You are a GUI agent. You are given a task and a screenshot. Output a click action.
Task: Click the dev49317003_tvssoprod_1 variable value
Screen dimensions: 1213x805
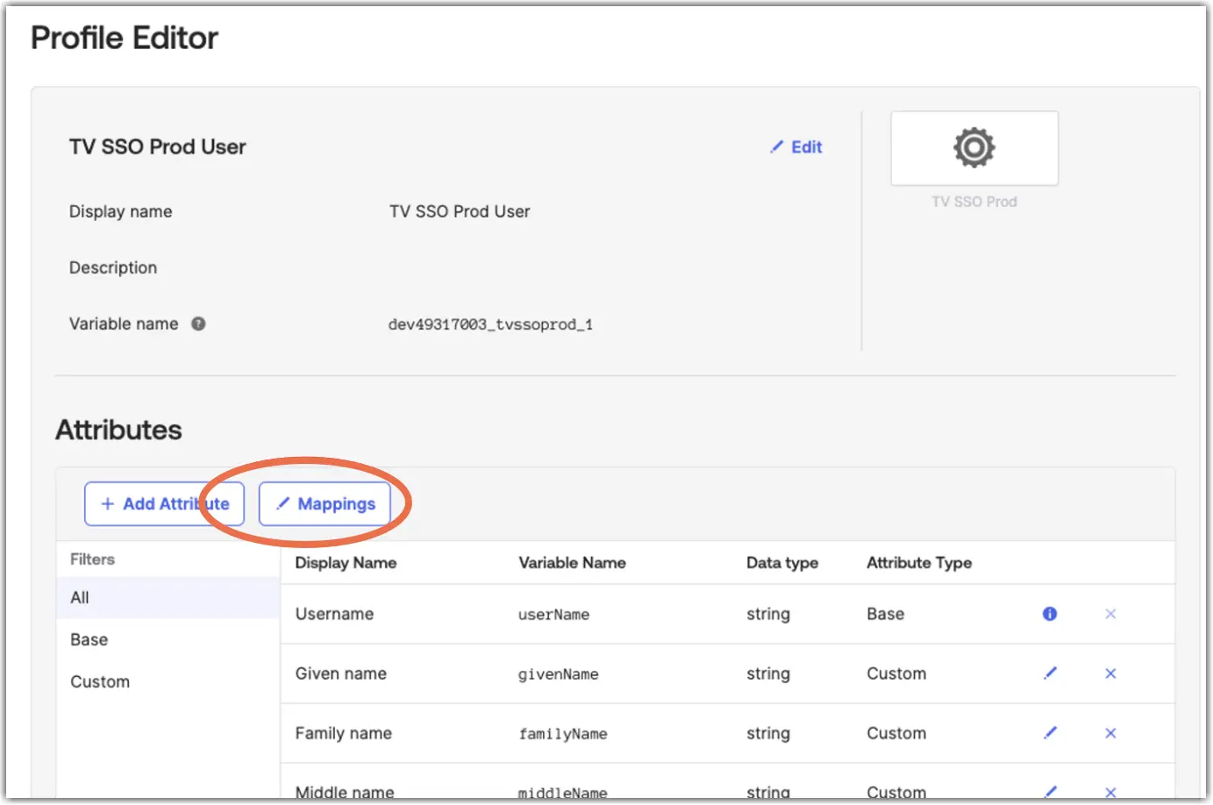coord(490,324)
